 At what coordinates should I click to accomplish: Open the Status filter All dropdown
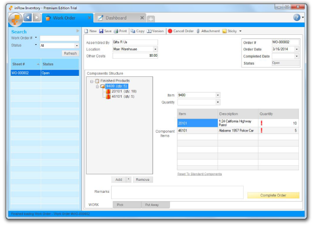click(76, 45)
